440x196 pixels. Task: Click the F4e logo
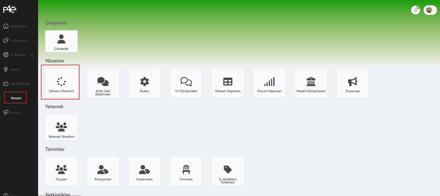(x=10, y=9)
